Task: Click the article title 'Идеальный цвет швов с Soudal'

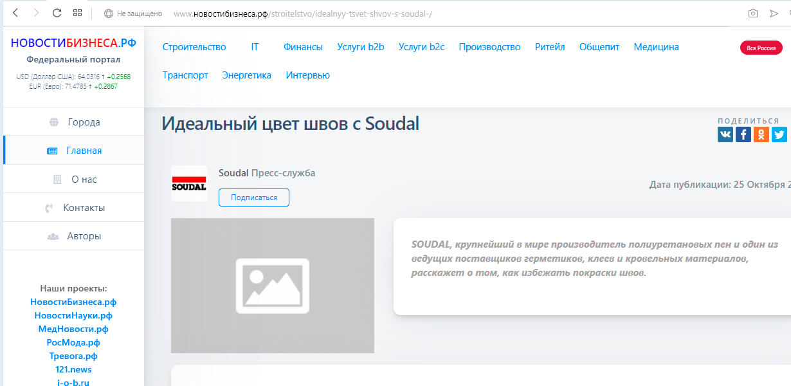Action: 291,124
